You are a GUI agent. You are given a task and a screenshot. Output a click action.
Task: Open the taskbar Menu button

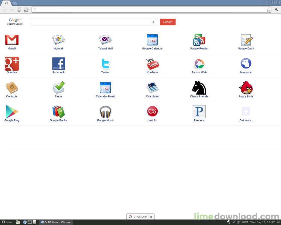(8, 222)
